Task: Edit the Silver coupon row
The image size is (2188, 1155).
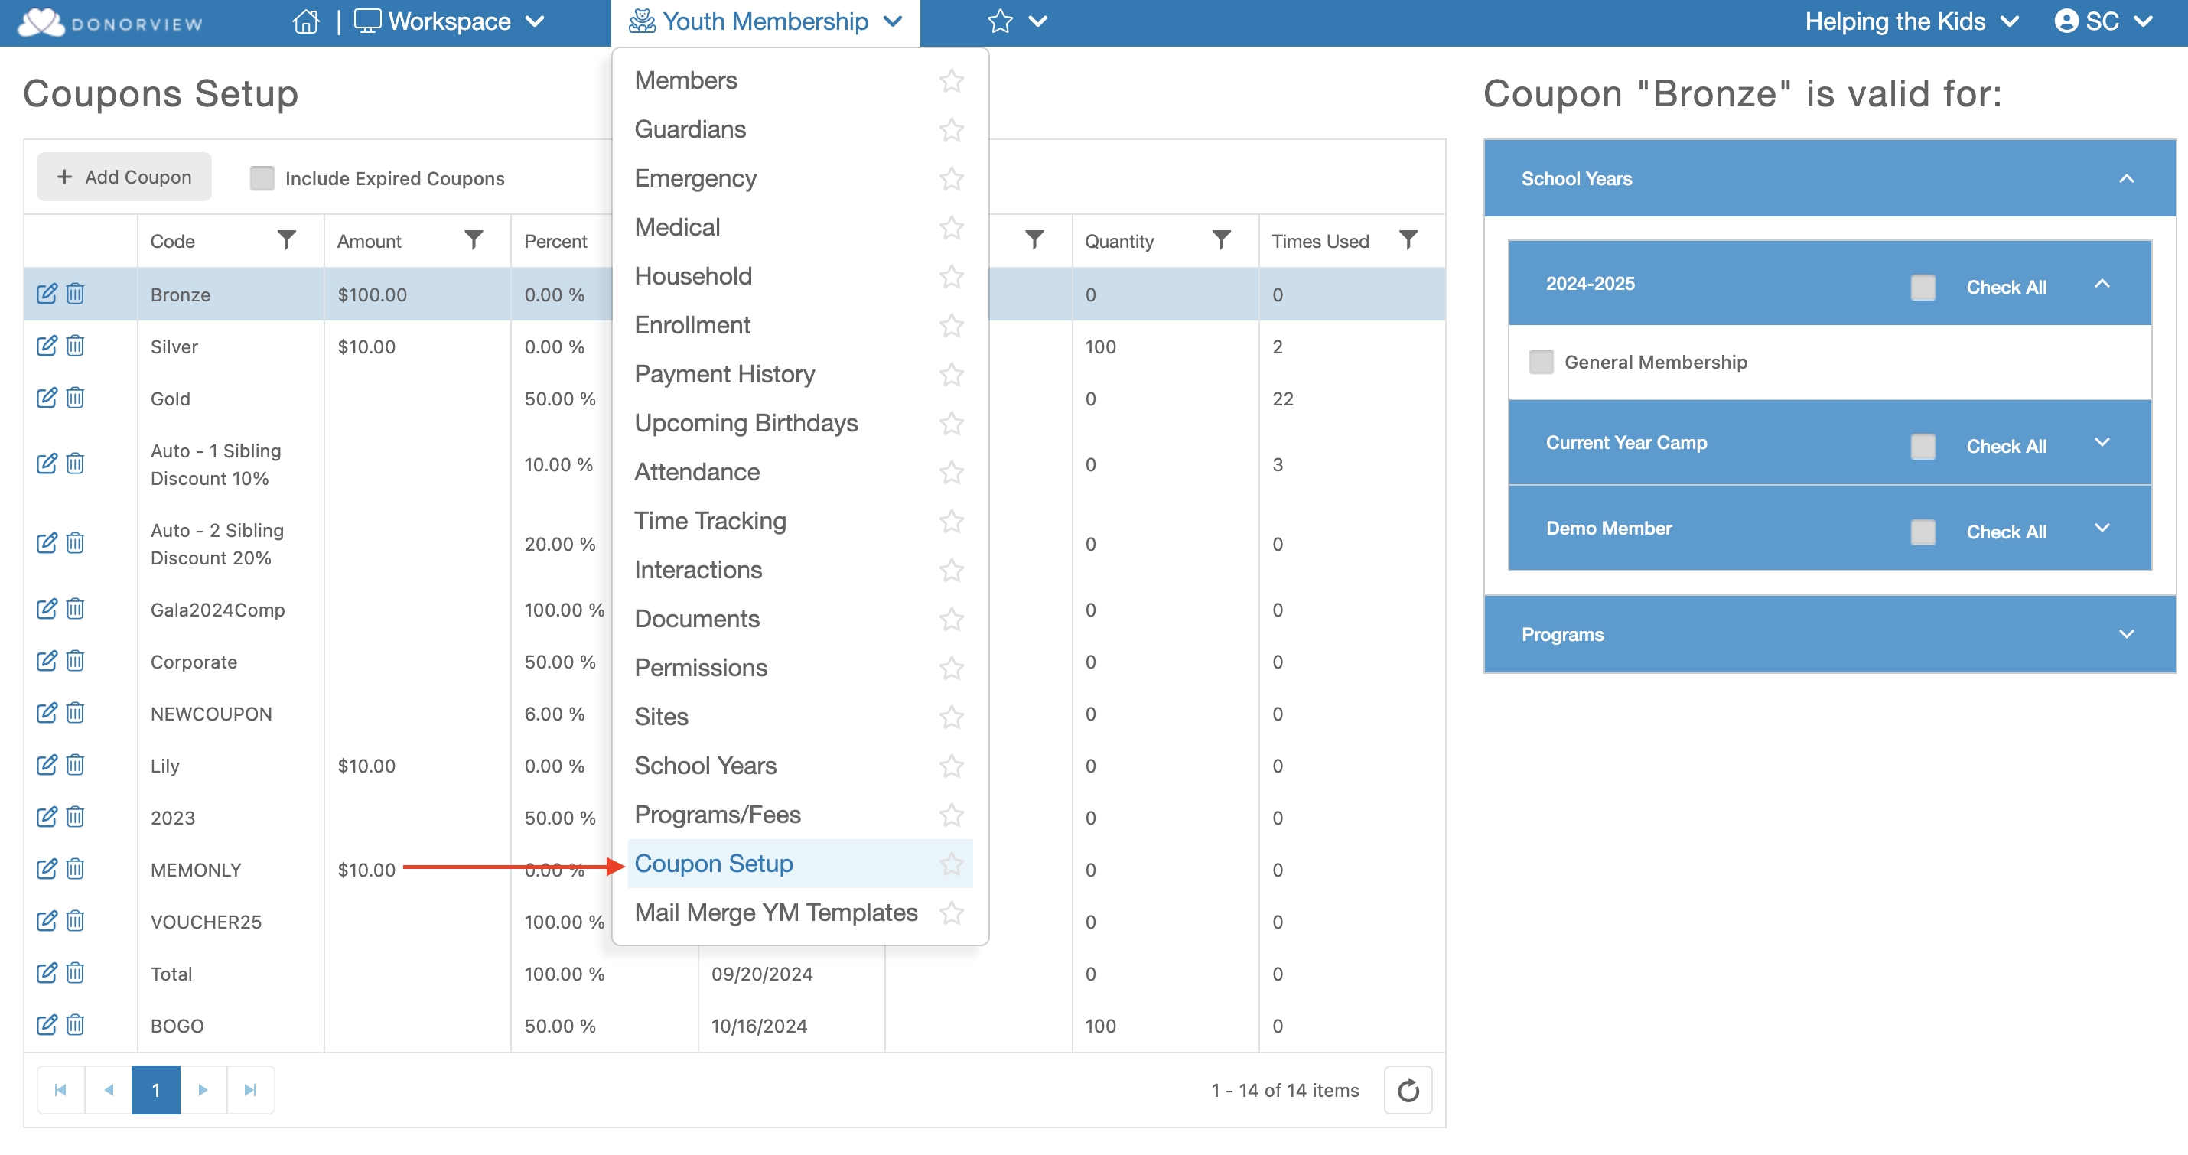Action: point(47,346)
